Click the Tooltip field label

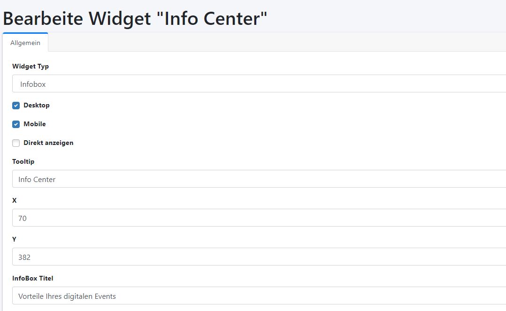23,161
